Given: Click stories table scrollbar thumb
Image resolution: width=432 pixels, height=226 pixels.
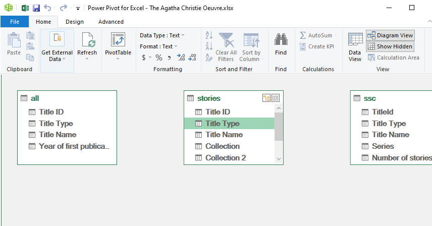Looking at the screenshot, I should 279,127.
